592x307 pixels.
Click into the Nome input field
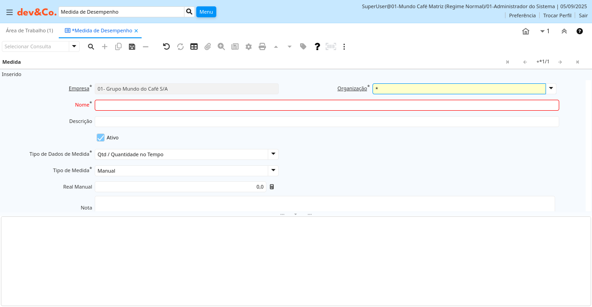pyautogui.click(x=327, y=105)
